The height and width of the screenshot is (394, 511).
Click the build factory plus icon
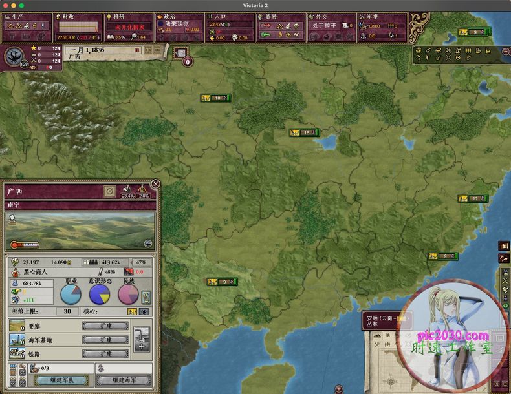142,340
